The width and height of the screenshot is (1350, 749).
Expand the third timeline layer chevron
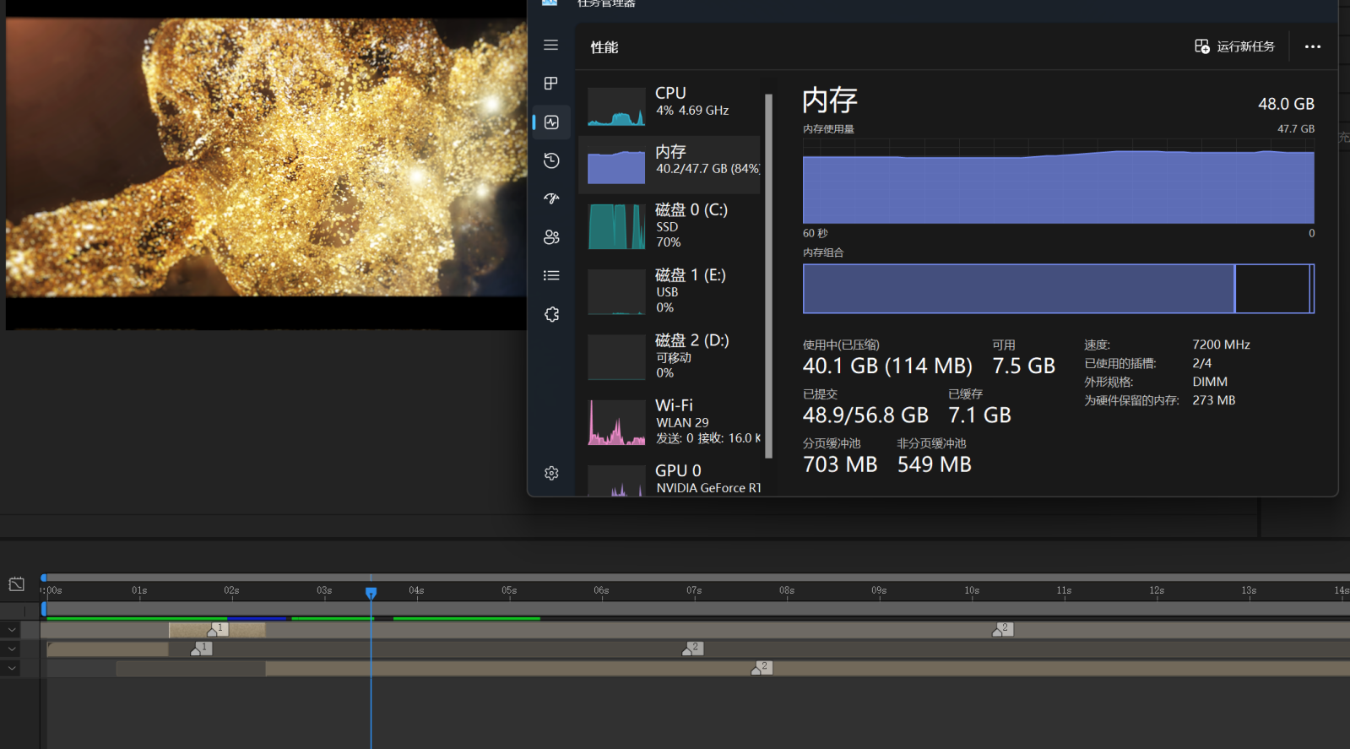coord(11,668)
